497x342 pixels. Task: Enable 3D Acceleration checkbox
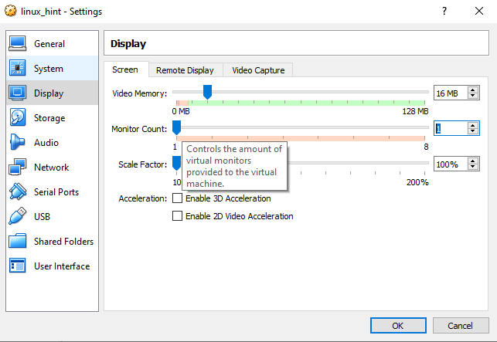pos(177,198)
